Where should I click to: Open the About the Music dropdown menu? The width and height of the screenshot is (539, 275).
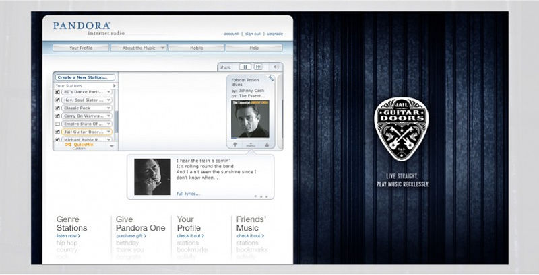(139, 48)
